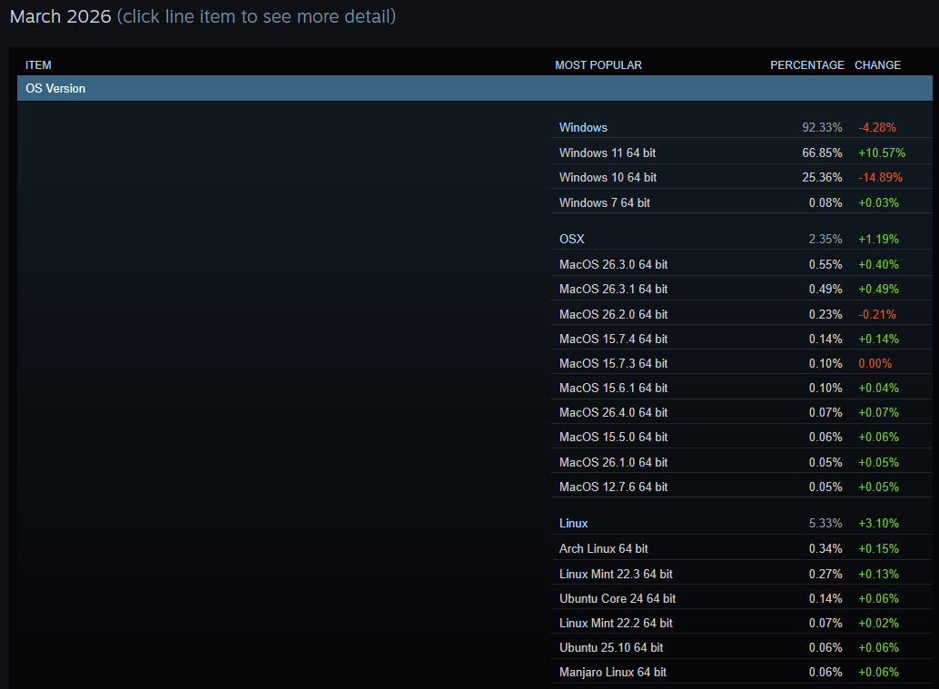The image size is (939, 689).
Task: Select the MacOS 15.6.1 64 bit entry
Action: [741, 388]
